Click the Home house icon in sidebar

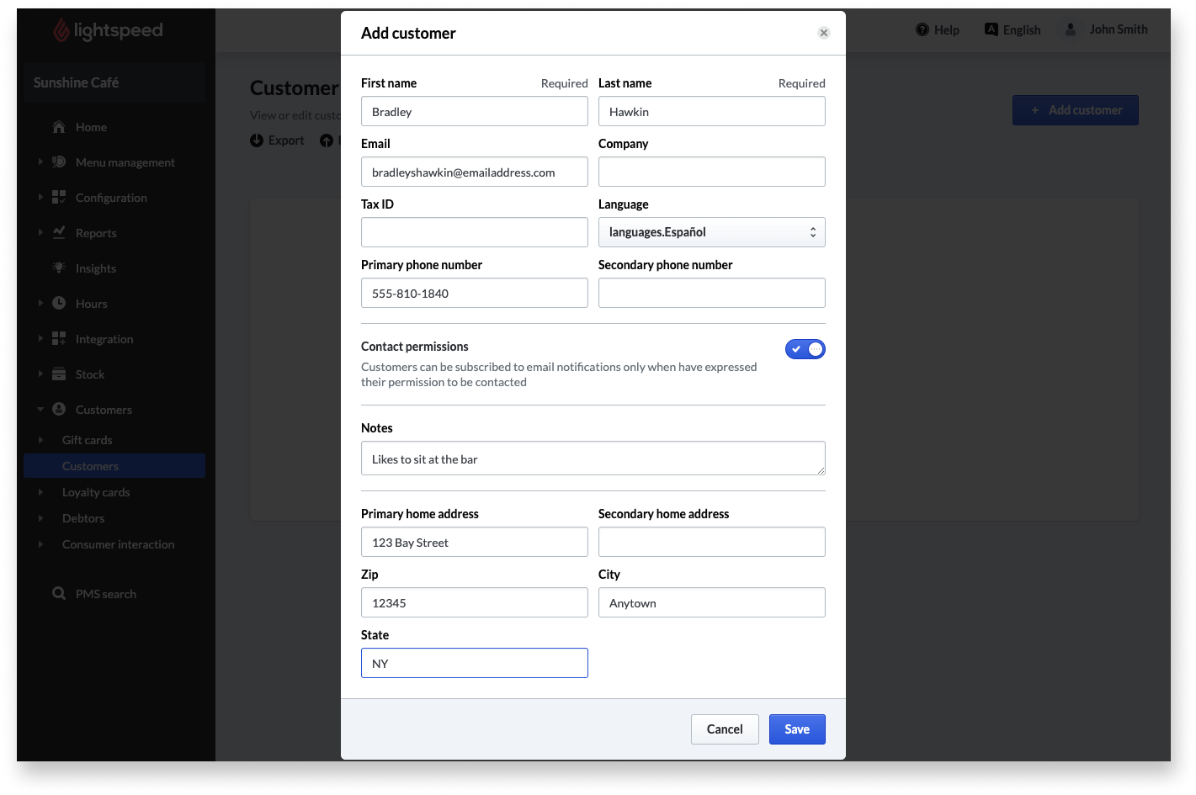tap(59, 127)
